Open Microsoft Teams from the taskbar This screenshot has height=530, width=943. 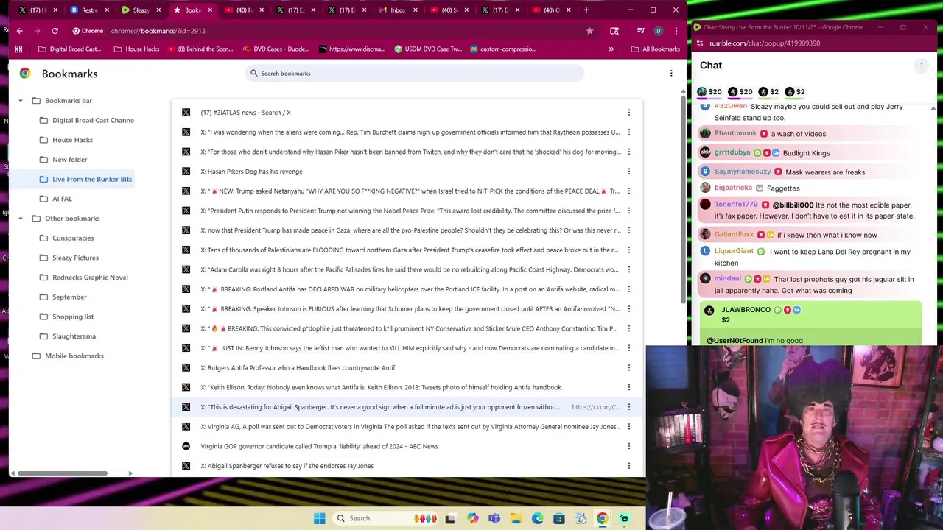pos(494,518)
